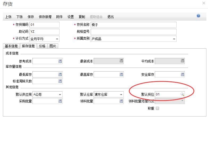208x158 pixels.
Task: Click magnifier search icon in 默认货位
Action: (x=182, y=94)
